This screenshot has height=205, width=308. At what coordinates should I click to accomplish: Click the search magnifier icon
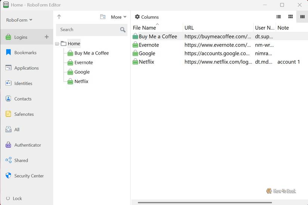123,29
